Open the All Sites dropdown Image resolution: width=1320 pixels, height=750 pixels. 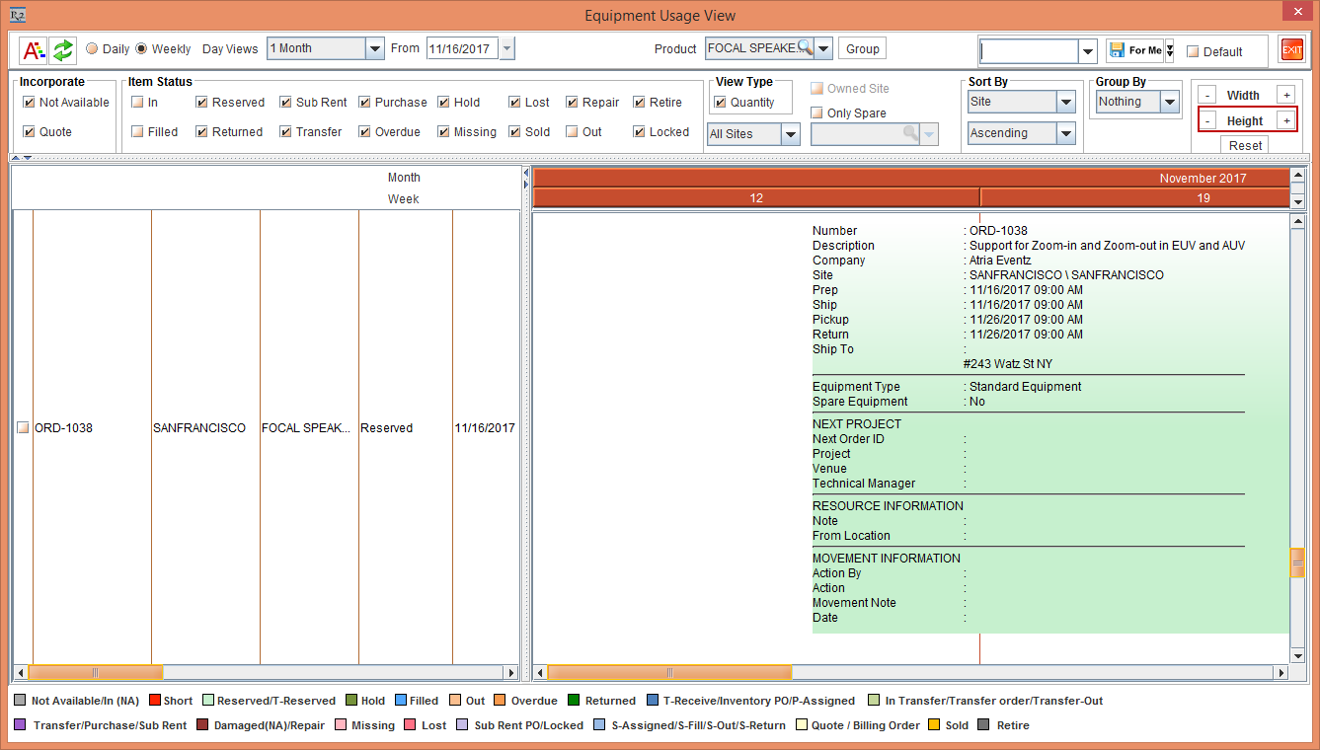[x=790, y=134]
